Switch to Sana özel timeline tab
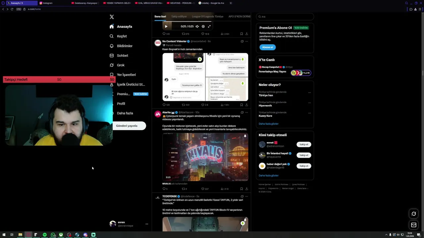 point(160,17)
